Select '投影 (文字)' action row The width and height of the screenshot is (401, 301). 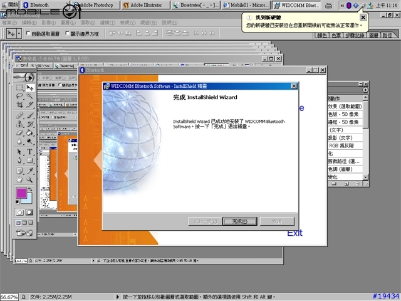tap(345, 138)
